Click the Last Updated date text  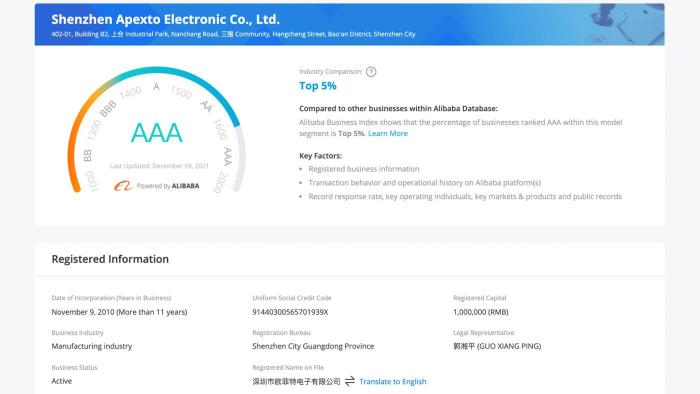tap(159, 166)
